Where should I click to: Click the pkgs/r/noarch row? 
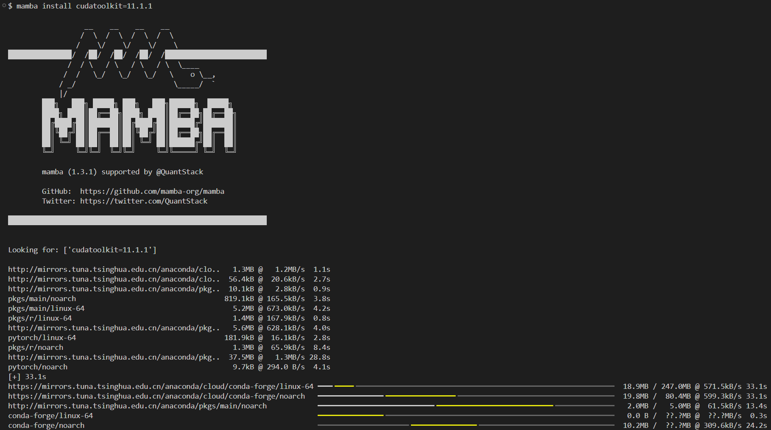point(169,347)
